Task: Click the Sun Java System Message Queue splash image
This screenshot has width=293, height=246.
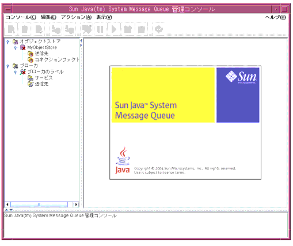Action: (185, 123)
